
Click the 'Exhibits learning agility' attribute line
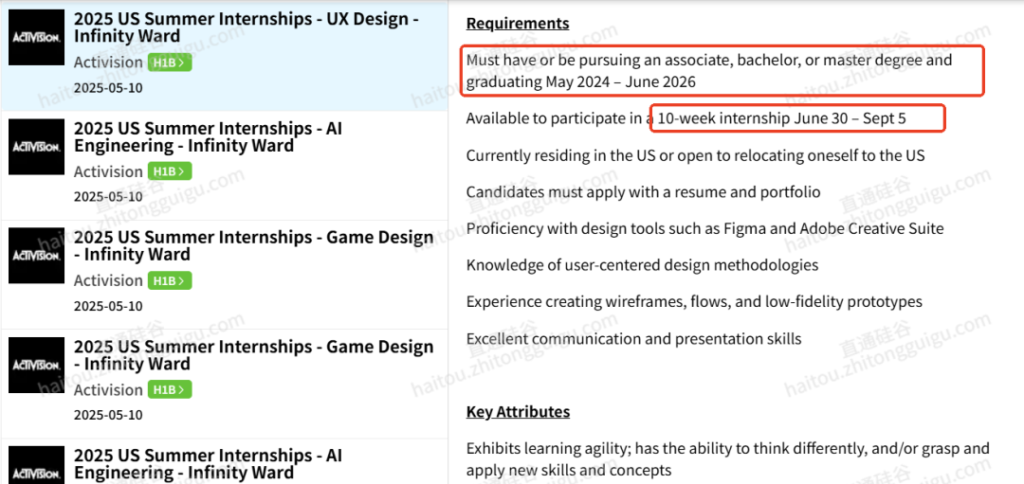[728, 458]
